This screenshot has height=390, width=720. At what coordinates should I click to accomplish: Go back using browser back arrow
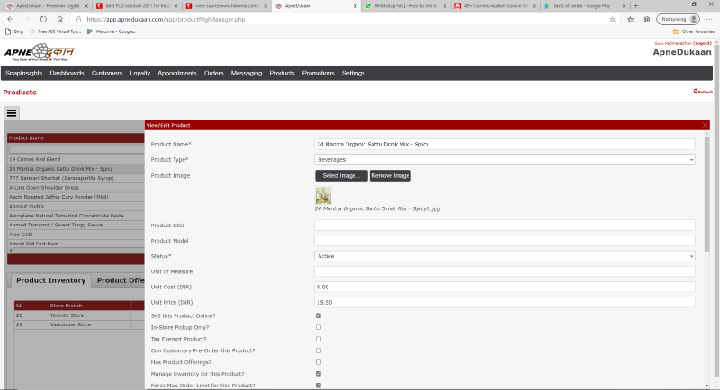(11, 18)
